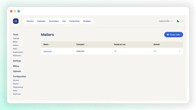
Task: Switch to the Automations tab
Action: pyautogui.click(x=54, y=21)
